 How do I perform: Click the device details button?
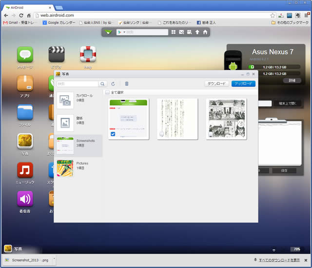292,80
